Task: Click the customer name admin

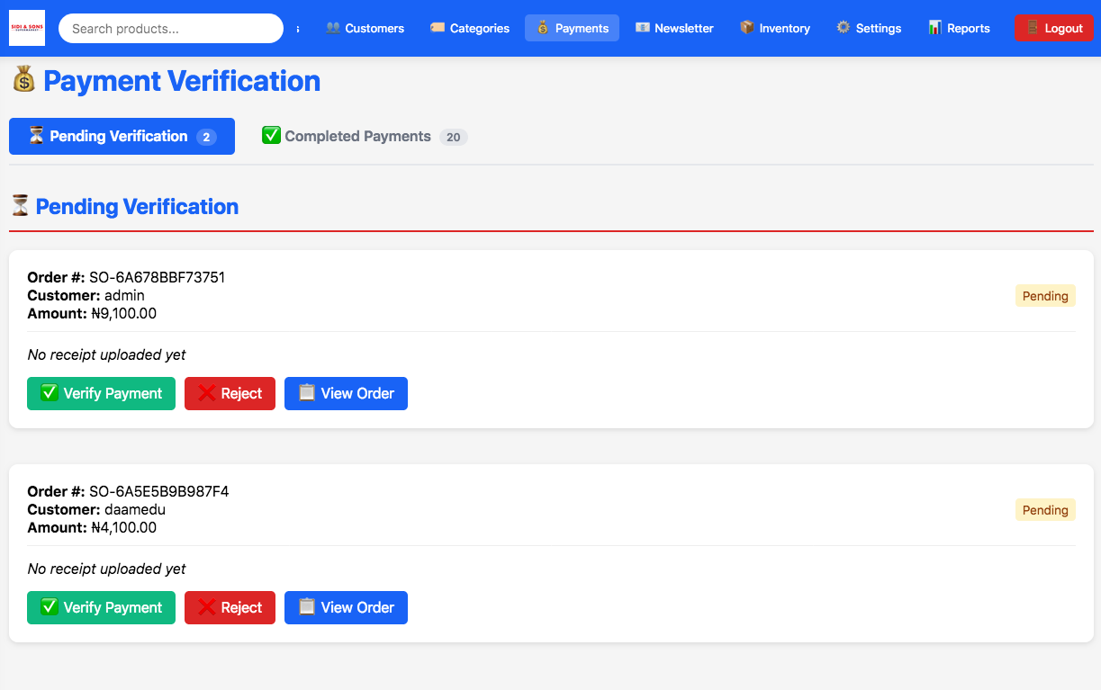Action: tap(124, 295)
